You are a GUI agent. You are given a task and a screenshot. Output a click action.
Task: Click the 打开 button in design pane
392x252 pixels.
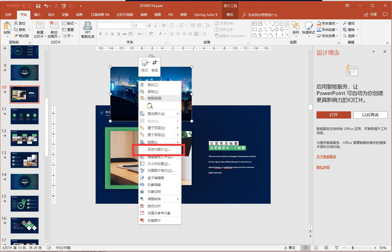click(x=334, y=115)
